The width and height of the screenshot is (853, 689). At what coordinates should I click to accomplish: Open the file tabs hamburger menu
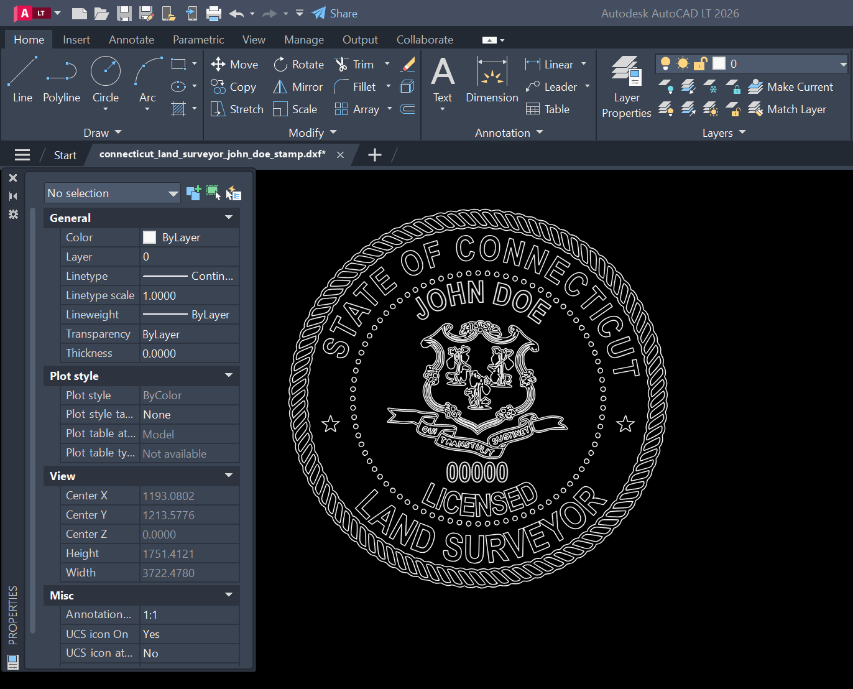coord(22,155)
